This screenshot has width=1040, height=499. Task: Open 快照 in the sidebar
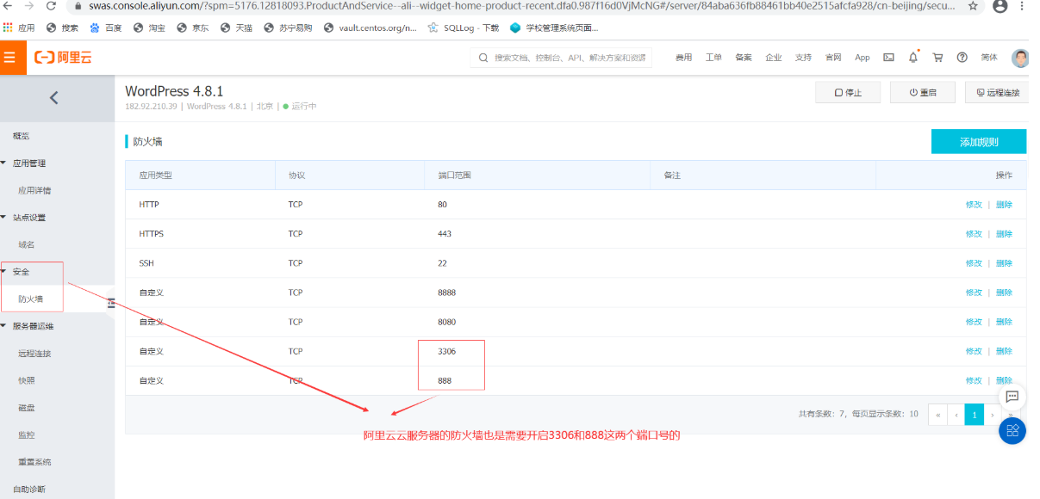27,380
